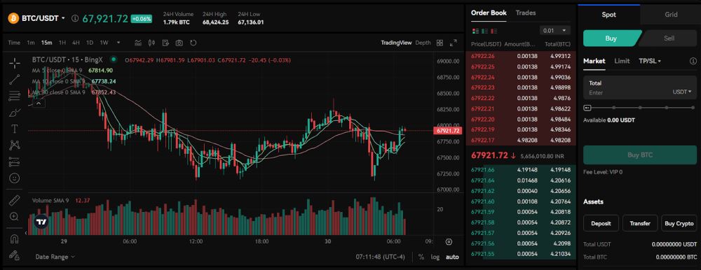Screen dimensions: 701x270
Task: Click the TradingView logo on chart
Action: click(41, 222)
